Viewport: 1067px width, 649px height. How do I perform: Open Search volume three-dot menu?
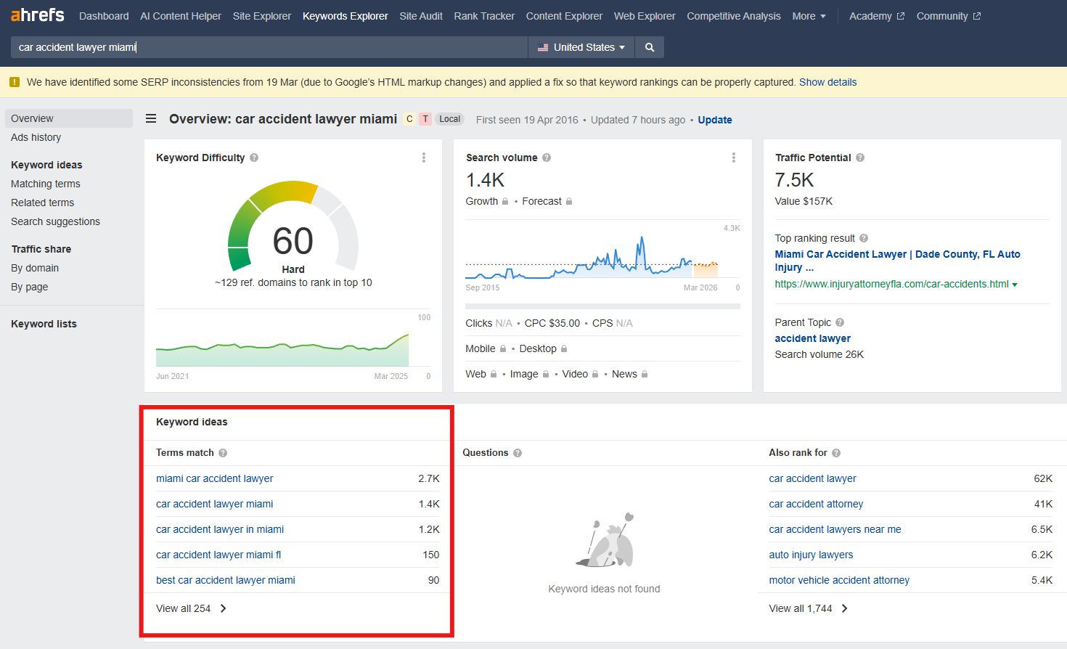click(x=734, y=158)
